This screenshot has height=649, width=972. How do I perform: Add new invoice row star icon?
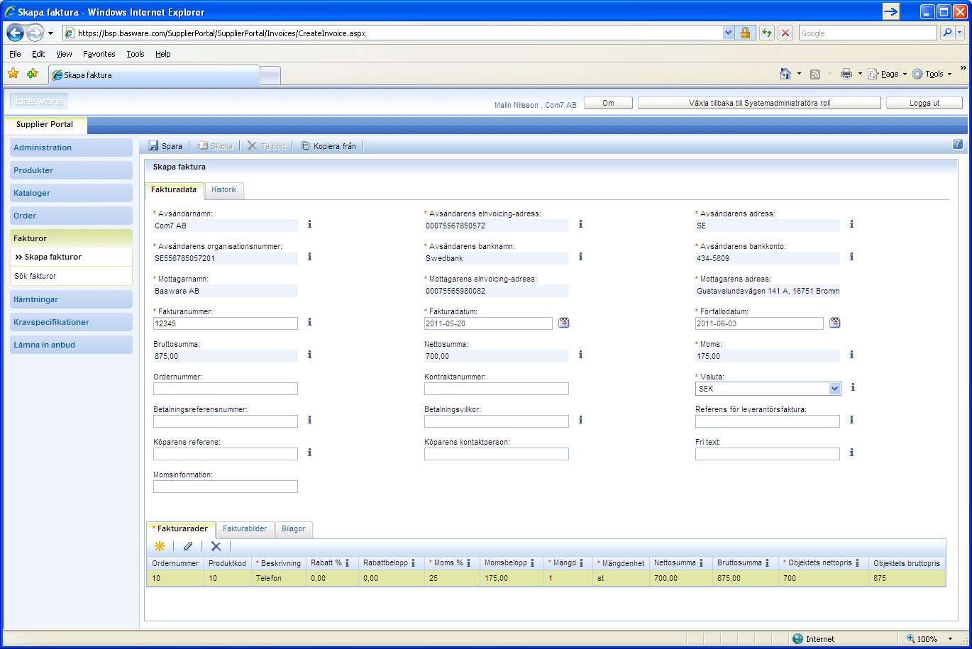(160, 546)
